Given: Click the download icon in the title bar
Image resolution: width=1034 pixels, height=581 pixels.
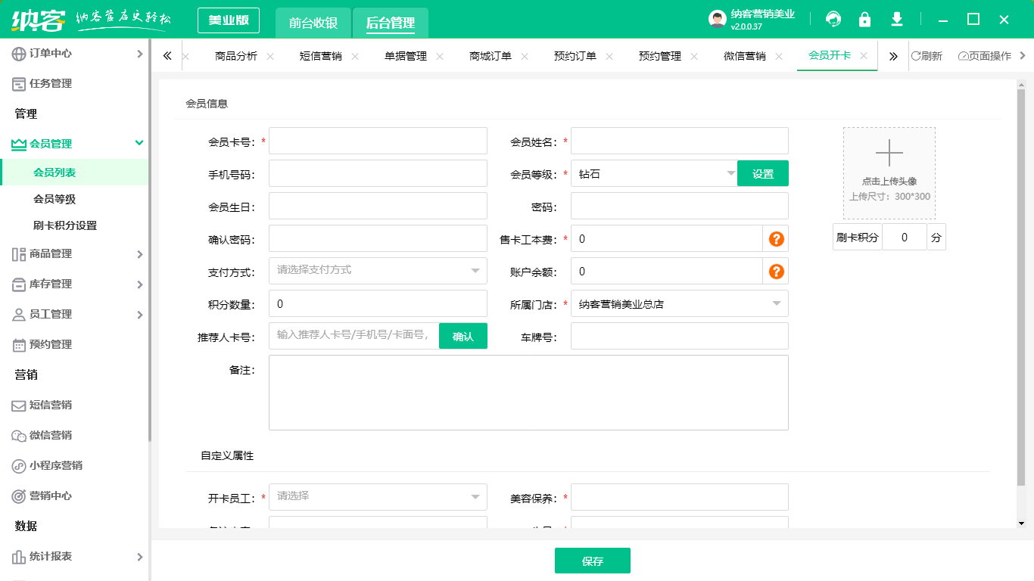Looking at the screenshot, I should click(896, 19).
